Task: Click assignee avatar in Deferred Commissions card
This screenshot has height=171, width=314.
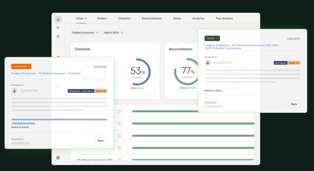Action: pyautogui.click(x=208, y=63)
